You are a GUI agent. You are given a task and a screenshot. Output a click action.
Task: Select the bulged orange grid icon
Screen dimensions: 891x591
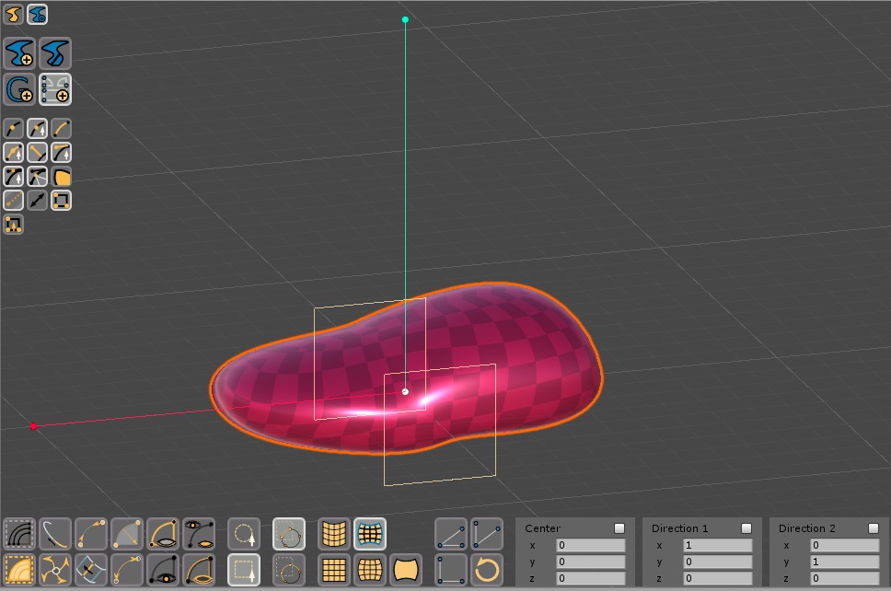370,570
